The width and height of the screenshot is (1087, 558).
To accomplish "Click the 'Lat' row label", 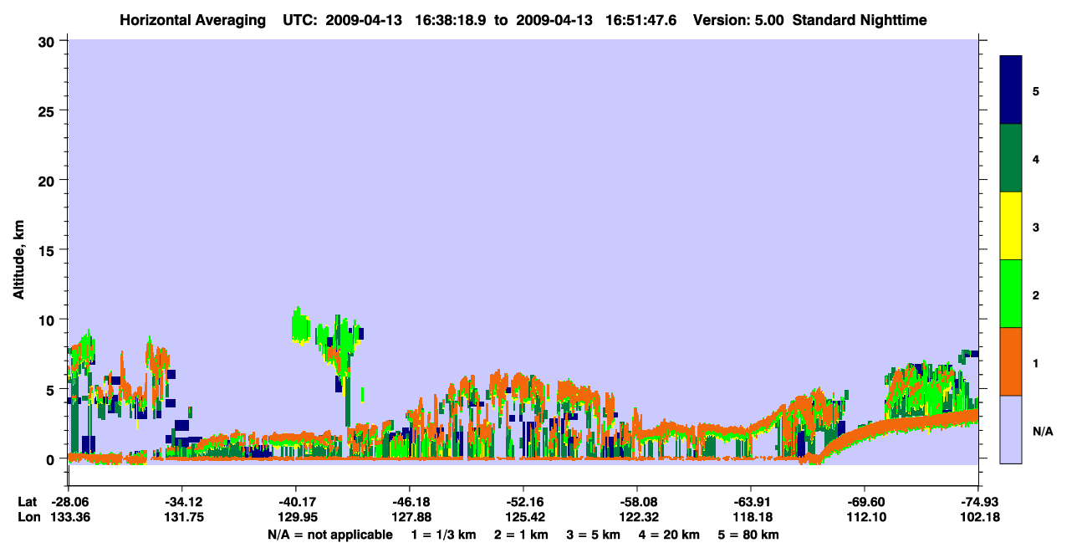I will tap(26, 502).
